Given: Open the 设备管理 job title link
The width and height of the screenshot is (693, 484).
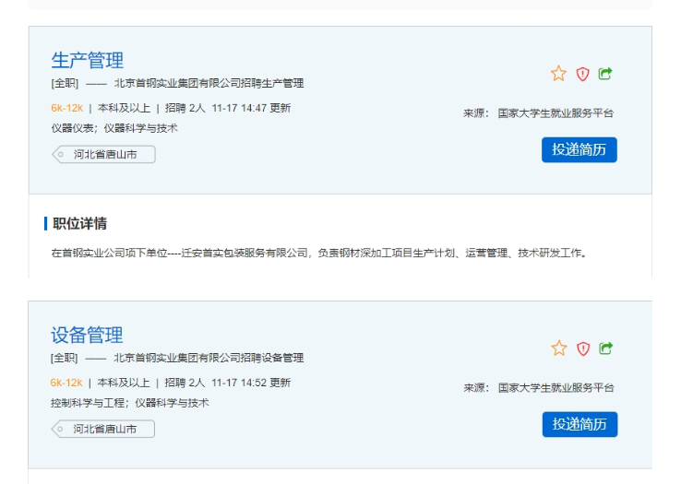Looking at the screenshot, I should point(87,335).
